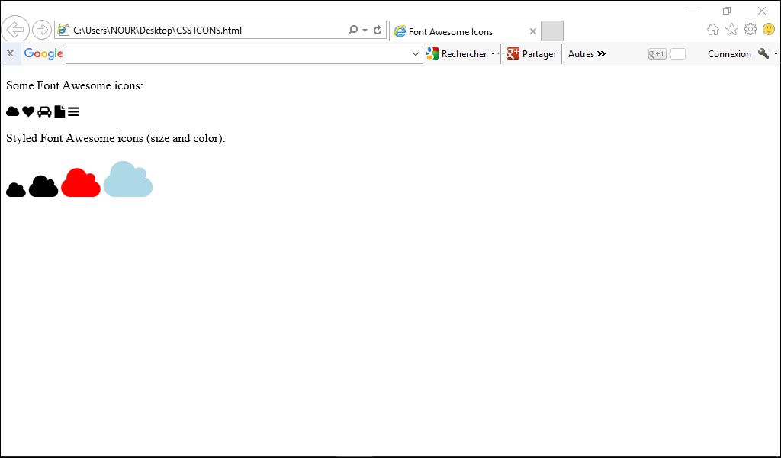Switch to the Font Awesome Icons tab
The height and width of the screenshot is (458, 781).
point(450,31)
